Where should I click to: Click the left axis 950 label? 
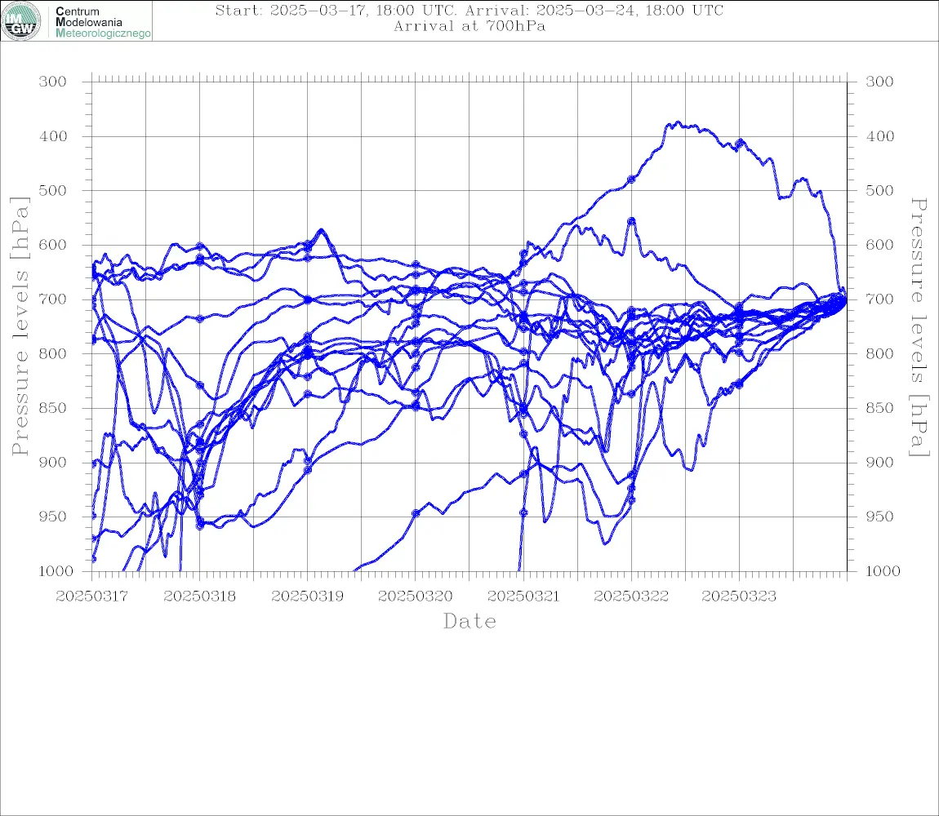tap(53, 516)
